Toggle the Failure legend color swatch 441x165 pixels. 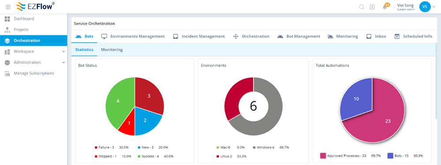pos(96,147)
